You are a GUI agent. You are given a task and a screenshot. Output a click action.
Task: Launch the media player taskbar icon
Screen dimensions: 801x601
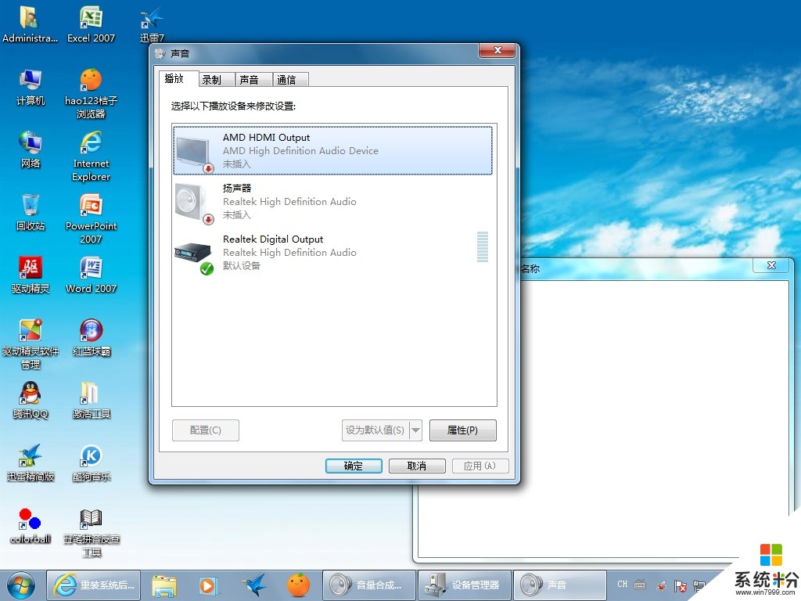click(x=208, y=585)
